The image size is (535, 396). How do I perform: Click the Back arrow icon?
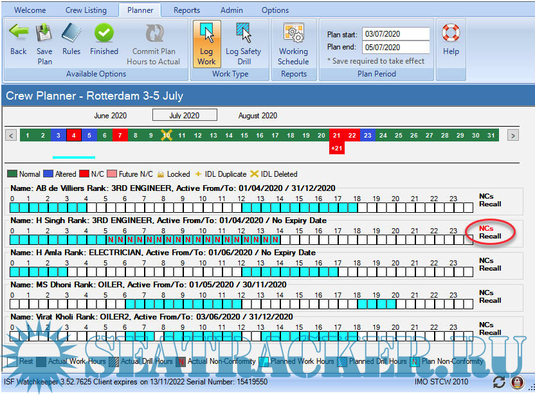(19, 34)
